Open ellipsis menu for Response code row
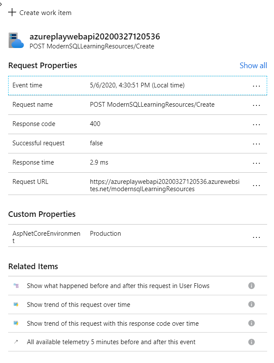 click(x=256, y=124)
